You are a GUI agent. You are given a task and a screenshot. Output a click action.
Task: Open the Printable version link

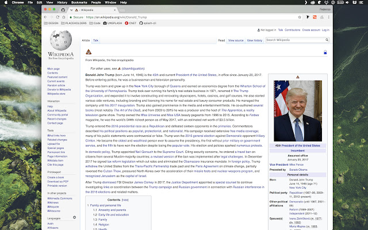click(x=57, y=186)
